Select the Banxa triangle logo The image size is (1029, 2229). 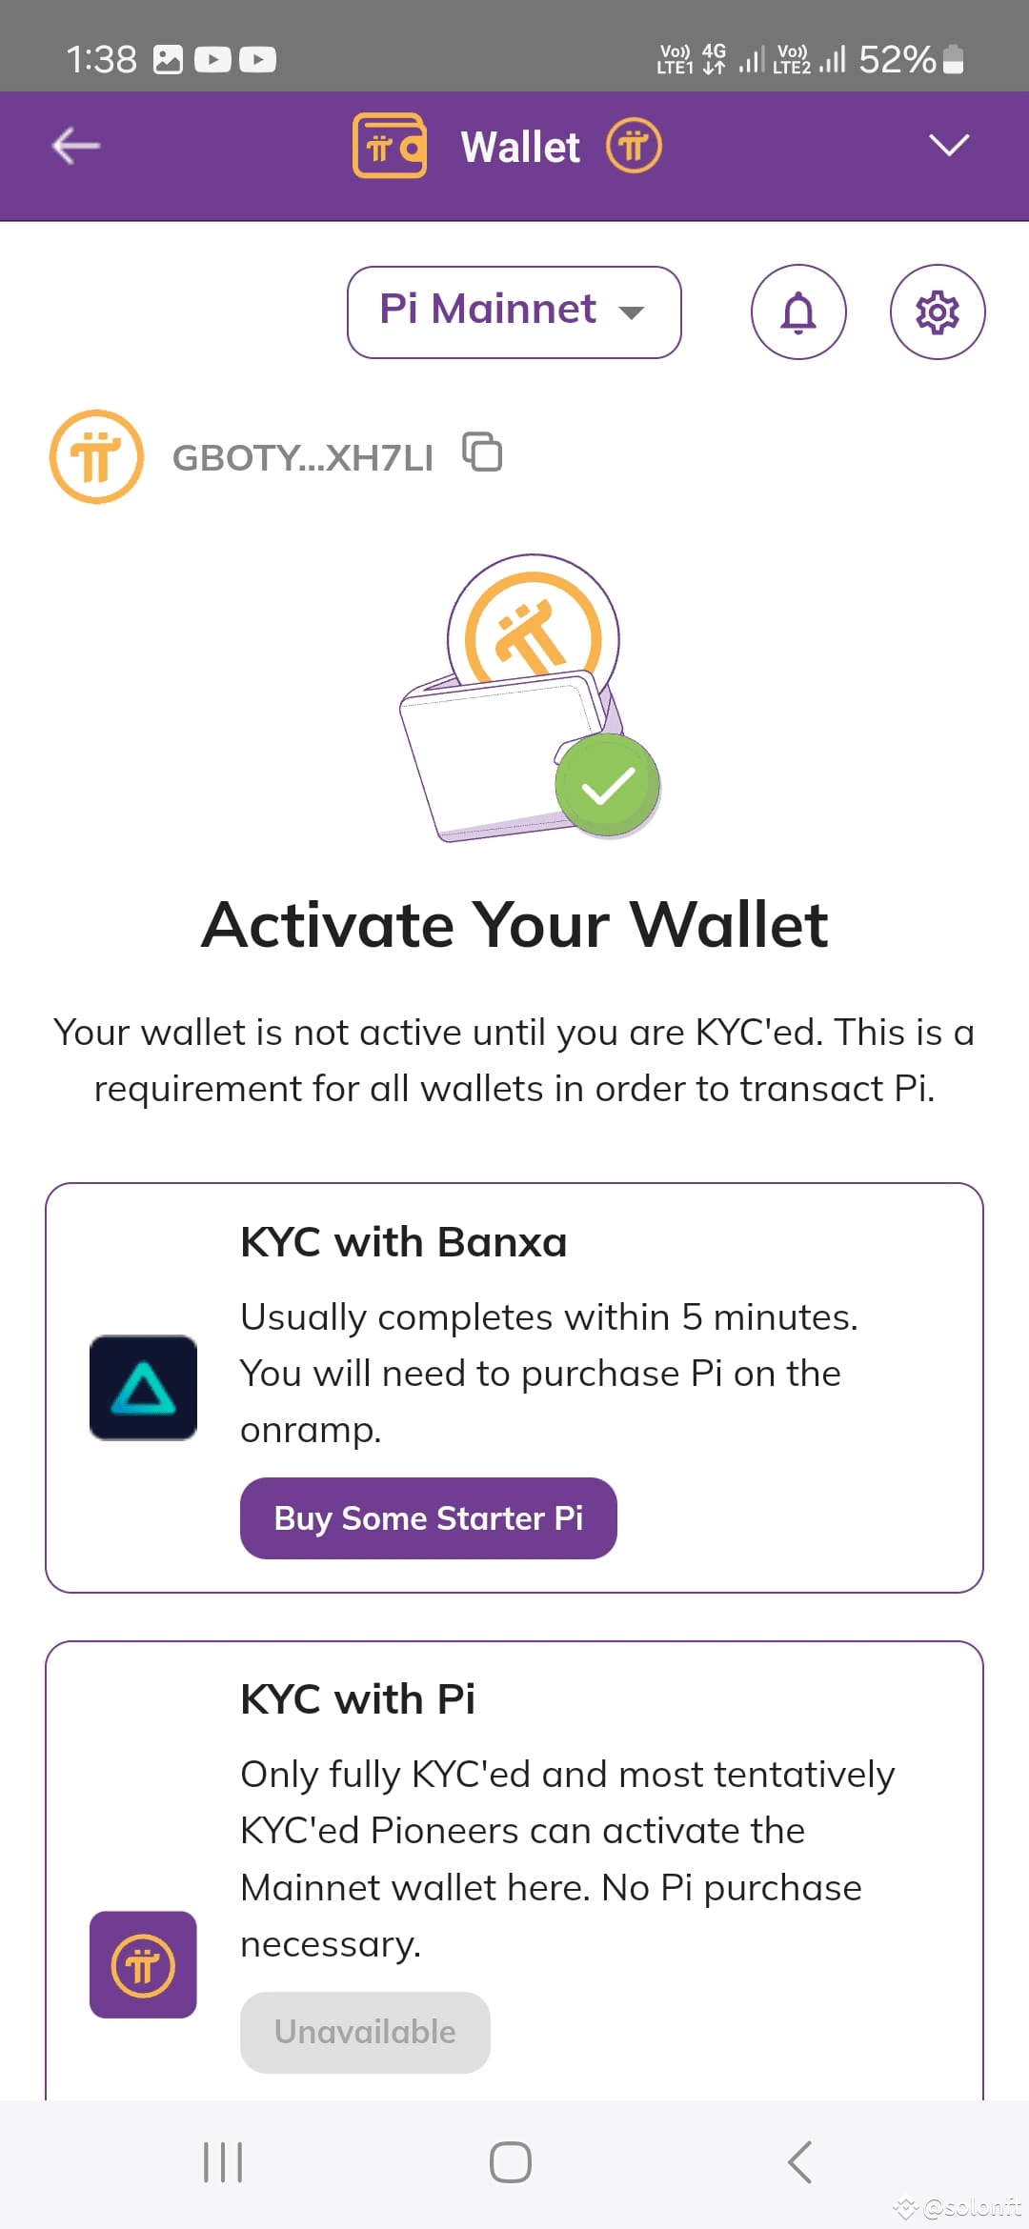143,1384
